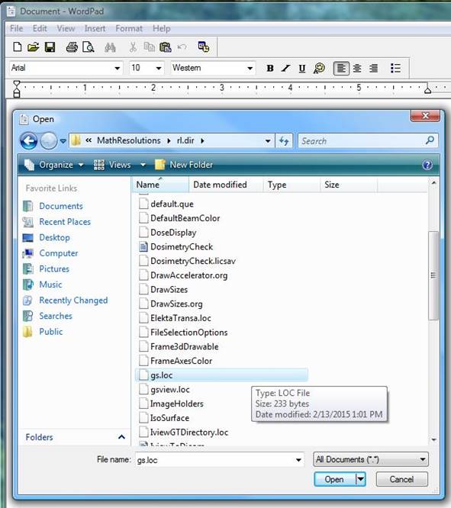Toggle Bold formatting
The height and width of the screenshot is (508, 451).
pyautogui.click(x=269, y=69)
